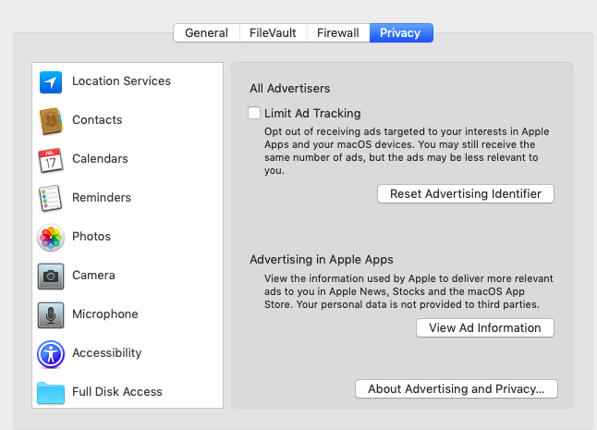
Task: Select the Reminders list icon
Action: (x=50, y=199)
